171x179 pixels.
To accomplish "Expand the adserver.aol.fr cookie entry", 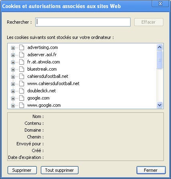I will tap(13, 55).
